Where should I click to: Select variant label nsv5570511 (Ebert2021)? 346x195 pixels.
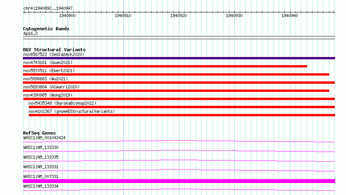tap(49, 71)
